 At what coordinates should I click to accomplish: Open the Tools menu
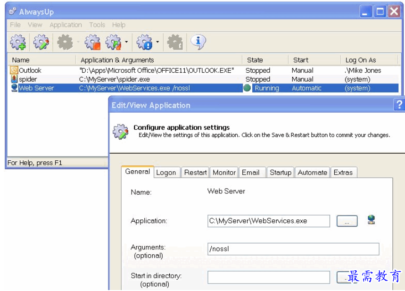[x=97, y=25]
